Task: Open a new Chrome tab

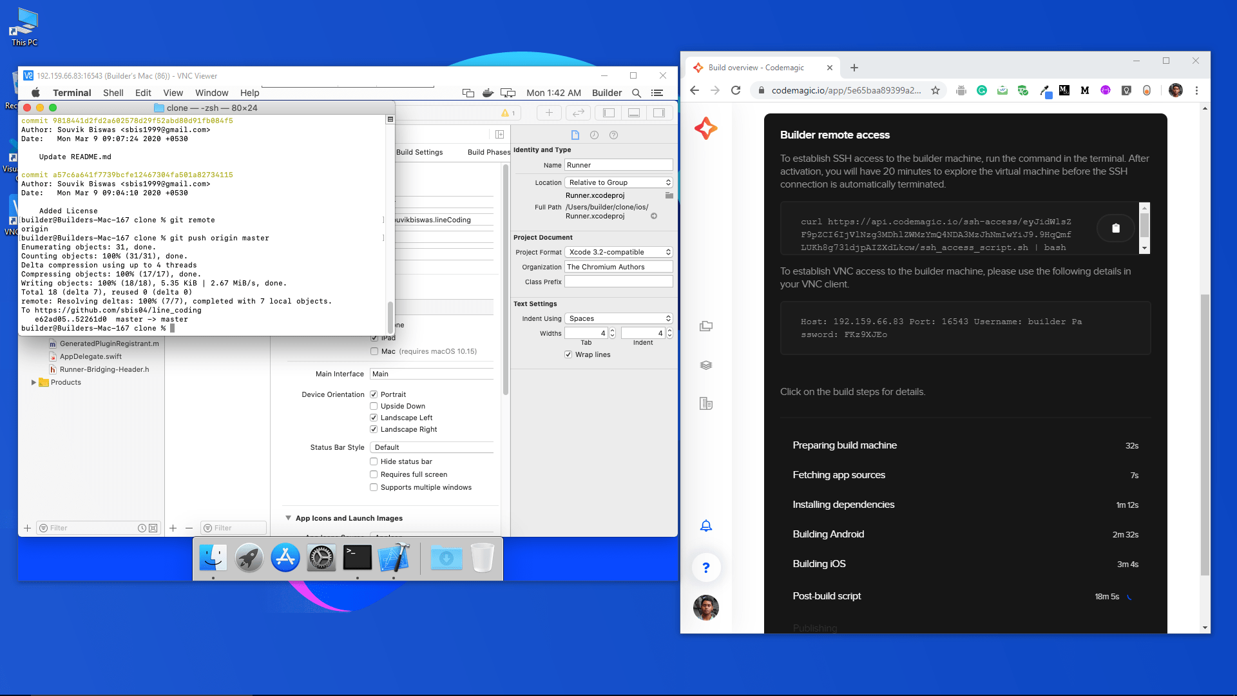Action: pos(854,68)
